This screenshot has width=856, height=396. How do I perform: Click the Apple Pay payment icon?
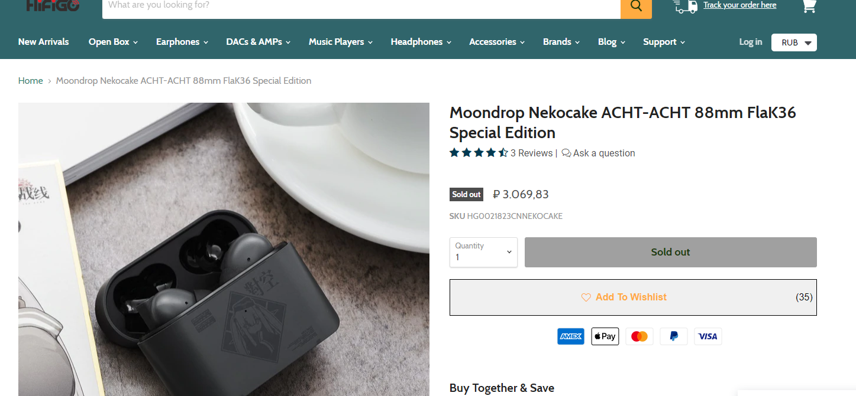point(605,336)
